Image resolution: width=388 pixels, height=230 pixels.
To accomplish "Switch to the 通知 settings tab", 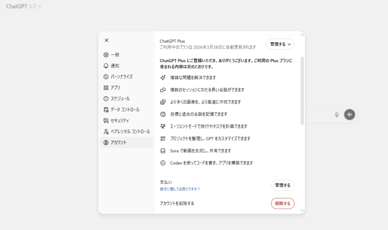I will pyautogui.click(x=114, y=66).
